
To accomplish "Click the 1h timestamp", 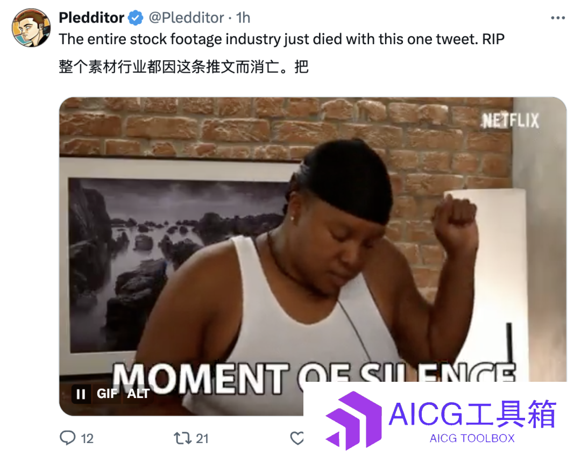I will (243, 17).
